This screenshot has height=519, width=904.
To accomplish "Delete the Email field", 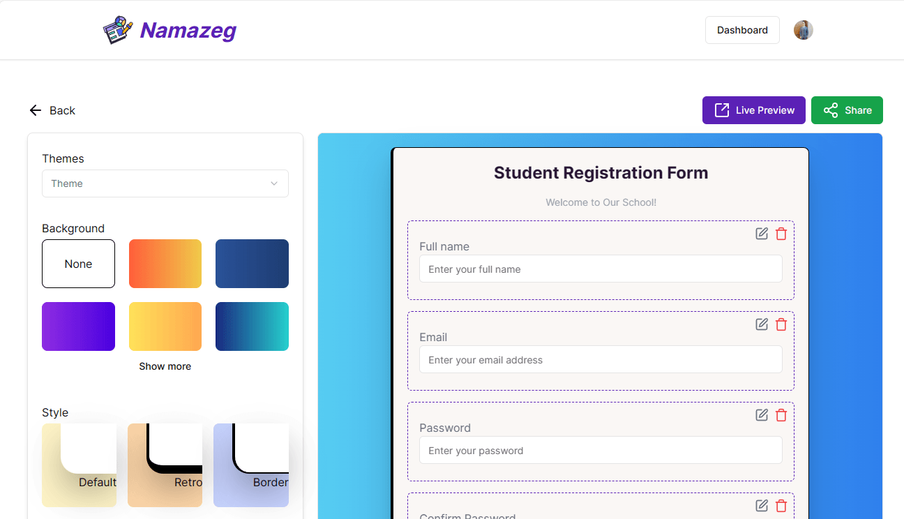I will coord(781,324).
